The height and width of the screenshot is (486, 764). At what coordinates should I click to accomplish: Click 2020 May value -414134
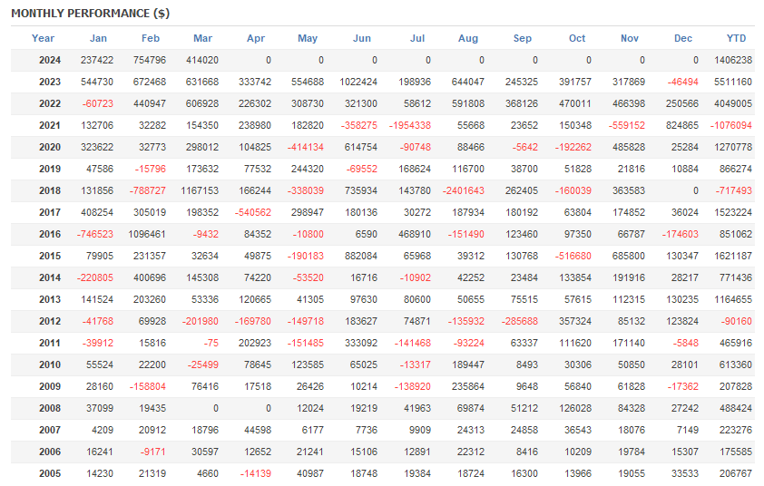click(306, 147)
